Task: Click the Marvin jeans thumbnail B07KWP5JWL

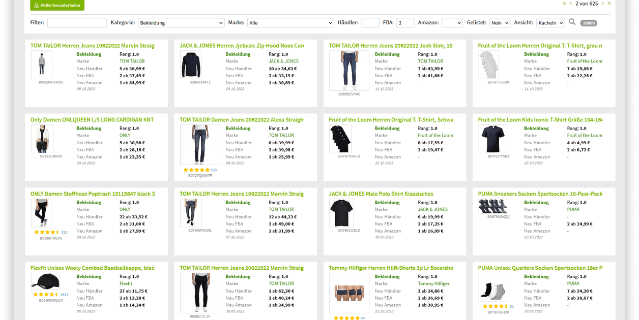Action: [x=191, y=213]
